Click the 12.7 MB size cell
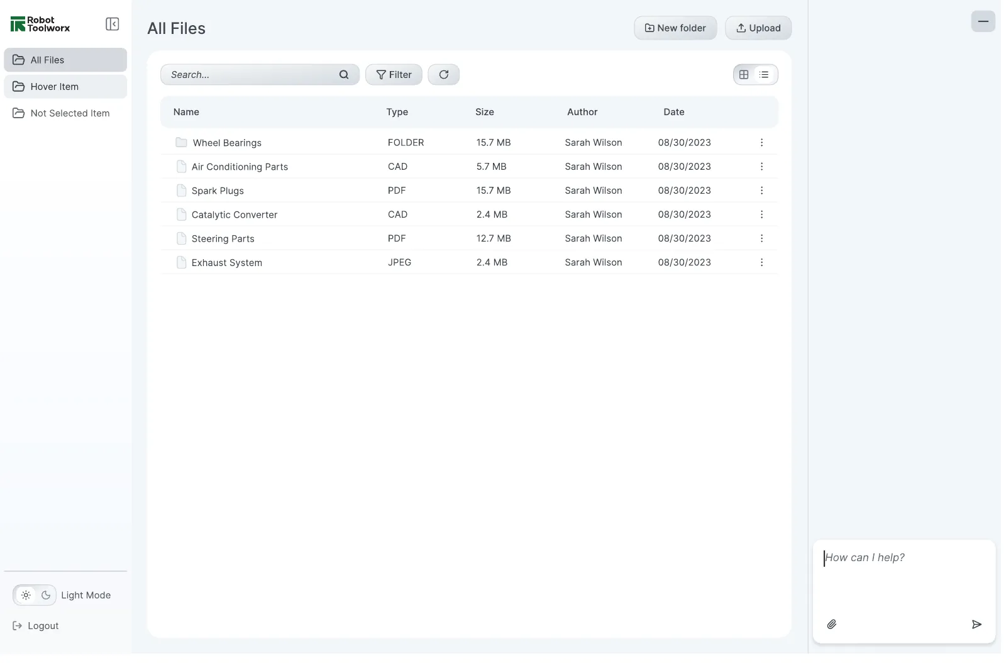Viewport: 1006px width, 663px height. tap(494, 238)
